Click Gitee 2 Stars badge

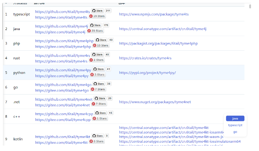[96, 60]
